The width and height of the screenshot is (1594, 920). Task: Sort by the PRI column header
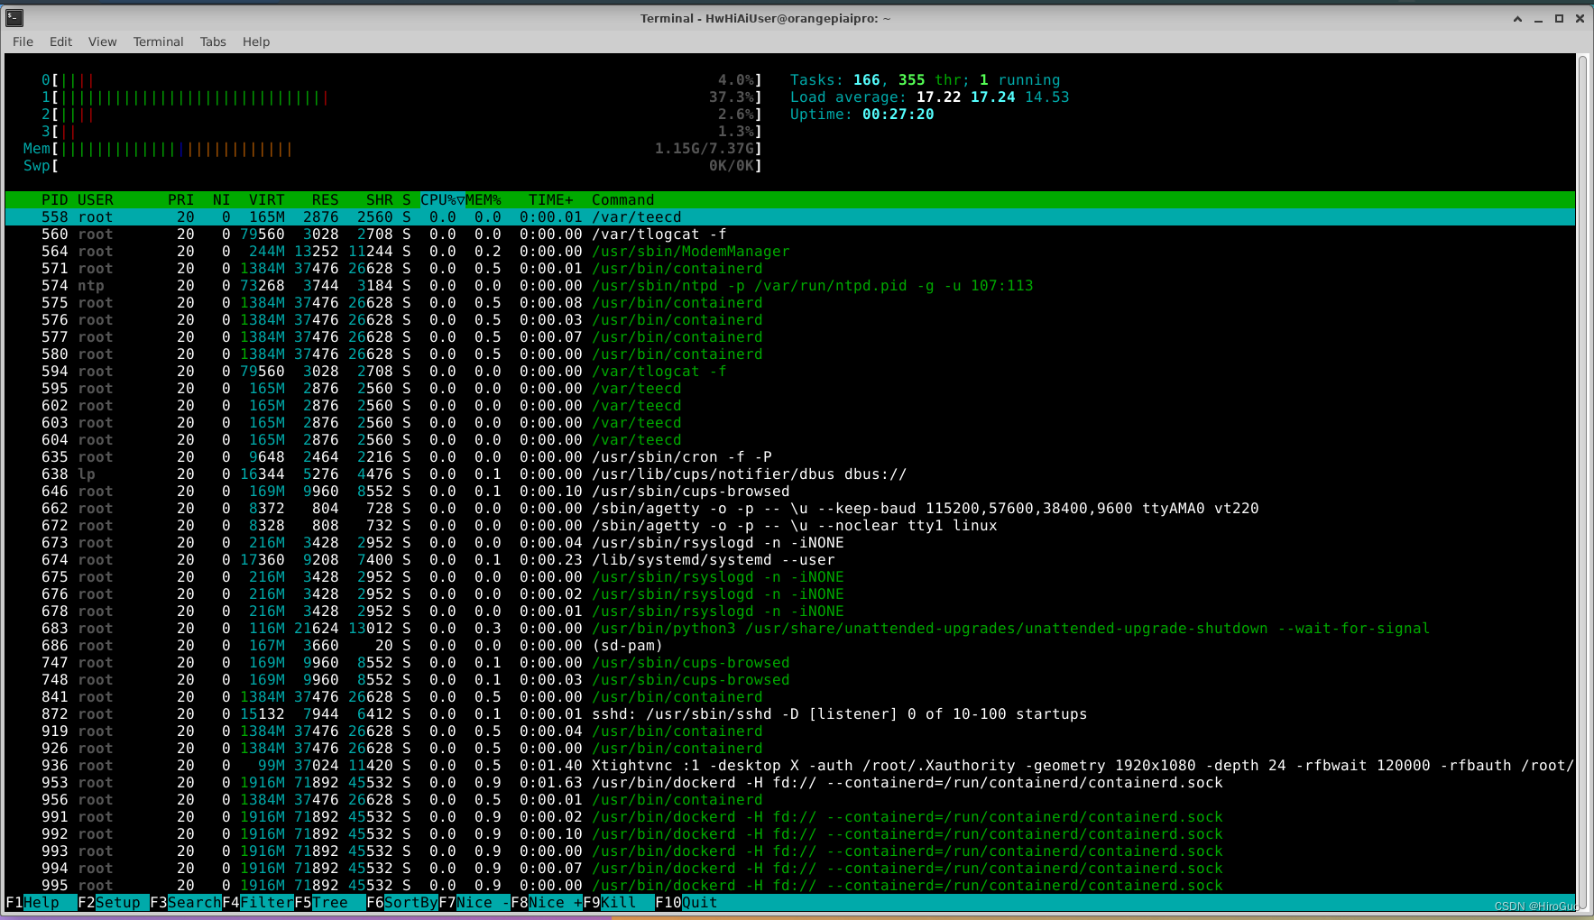(180, 200)
